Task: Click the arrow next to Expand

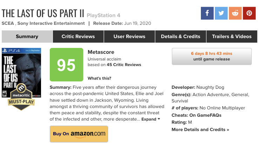Action: (159, 119)
